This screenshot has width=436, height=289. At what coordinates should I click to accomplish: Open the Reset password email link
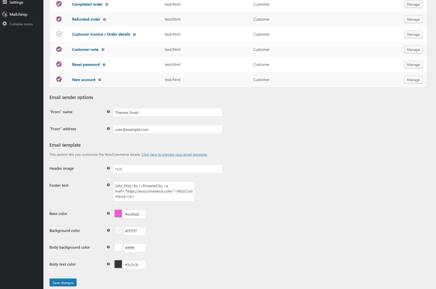(86, 65)
